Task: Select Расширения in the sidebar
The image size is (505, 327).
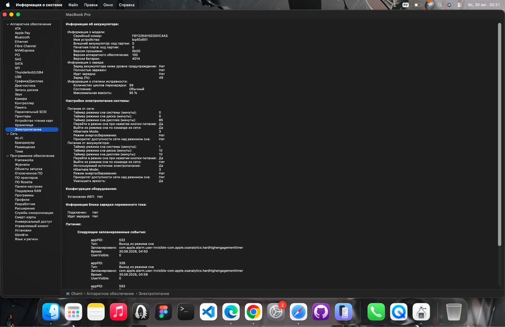Action: coord(25,208)
